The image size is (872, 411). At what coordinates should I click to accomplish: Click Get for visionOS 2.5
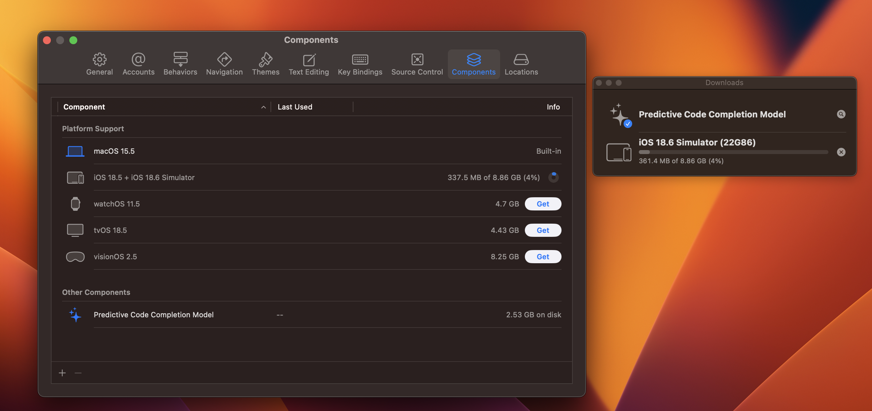coord(543,257)
